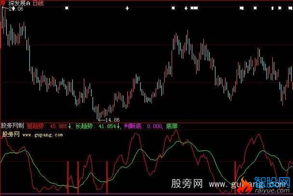Screen dimensions: 293x196
Task: Click the up-down double arrow marker
Action: click(272, 8)
